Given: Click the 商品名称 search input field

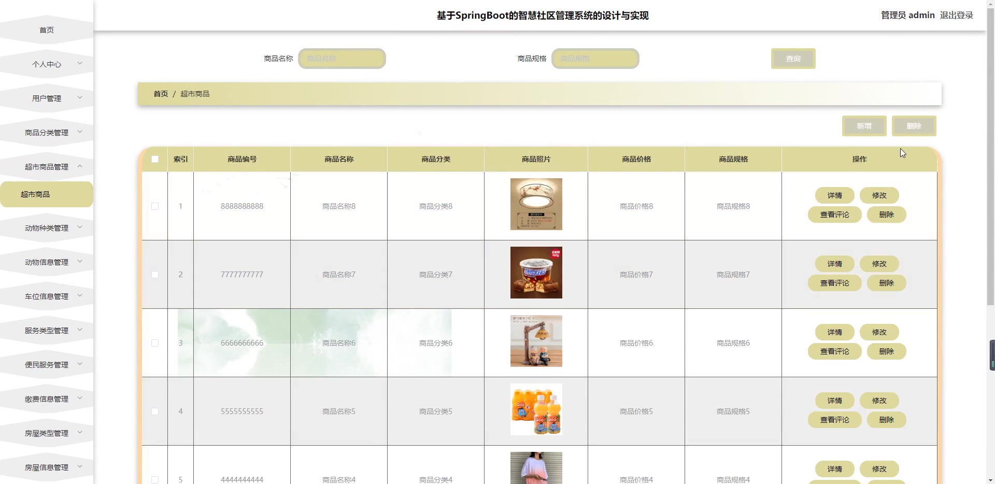Looking at the screenshot, I should (x=342, y=59).
